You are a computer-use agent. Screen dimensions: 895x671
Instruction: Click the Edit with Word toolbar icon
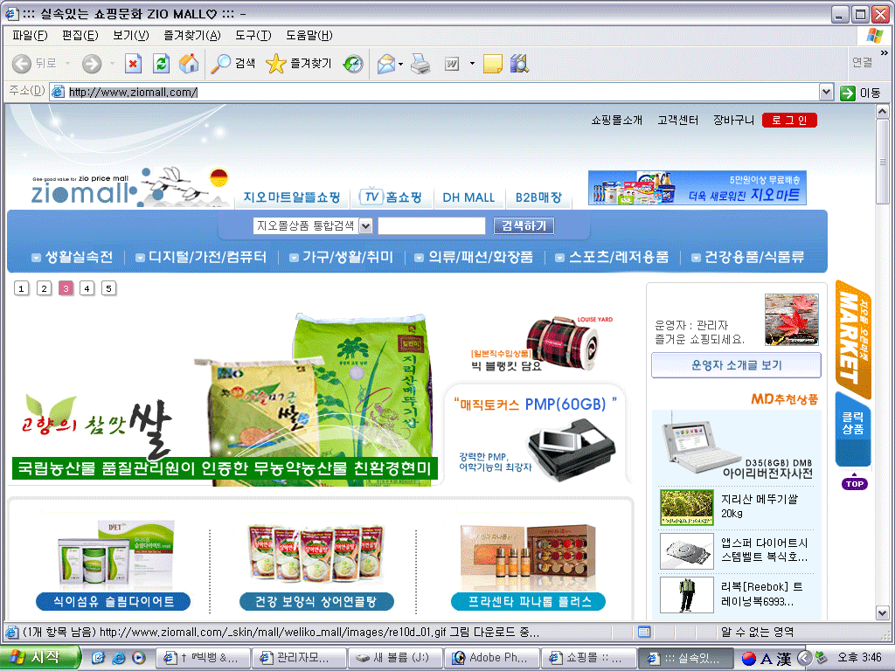(x=452, y=64)
